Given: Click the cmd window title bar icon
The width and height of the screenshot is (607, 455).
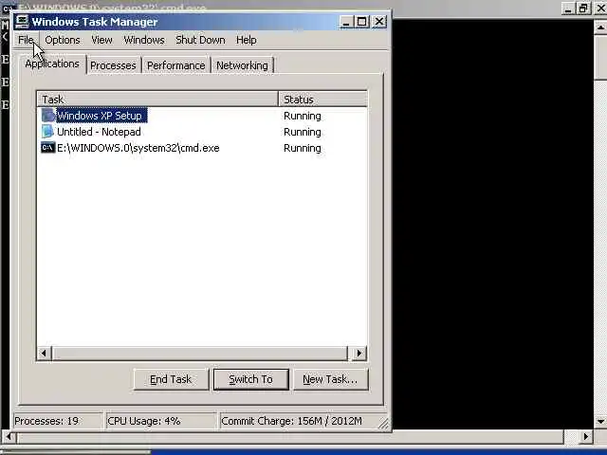Looking at the screenshot, I should (9, 8).
